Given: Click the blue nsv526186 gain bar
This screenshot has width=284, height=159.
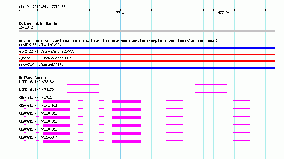Looking at the screenshot, I should click(x=147, y=48).
